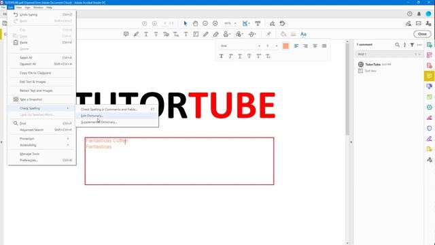Click the orange text color swatch
The width and height of the screenshot is (435, 245).
285,46
